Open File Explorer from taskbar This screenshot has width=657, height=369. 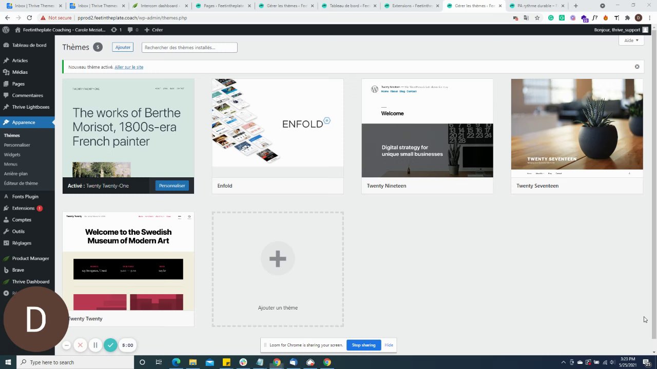(x=193, y=362)
